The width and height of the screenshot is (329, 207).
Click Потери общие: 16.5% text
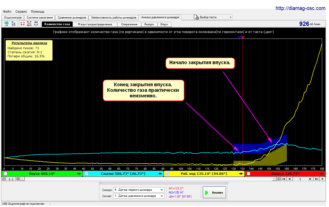point(26,56)
